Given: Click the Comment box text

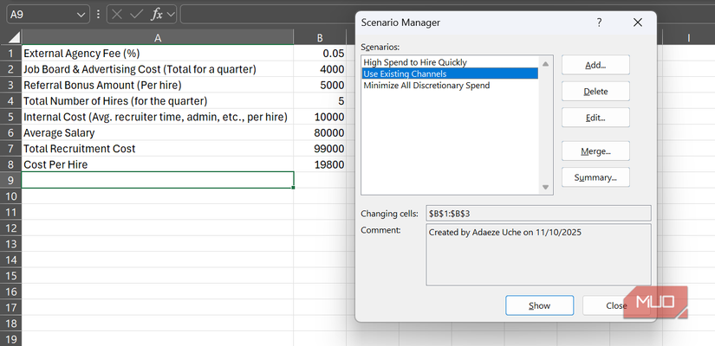Looking at the screenshot, I should coord(504,232).
